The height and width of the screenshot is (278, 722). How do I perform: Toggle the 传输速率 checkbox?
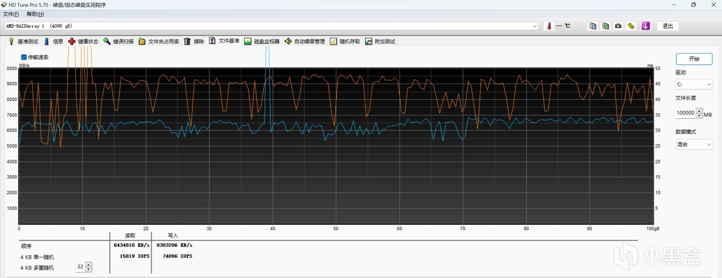[x=24, y=57]
